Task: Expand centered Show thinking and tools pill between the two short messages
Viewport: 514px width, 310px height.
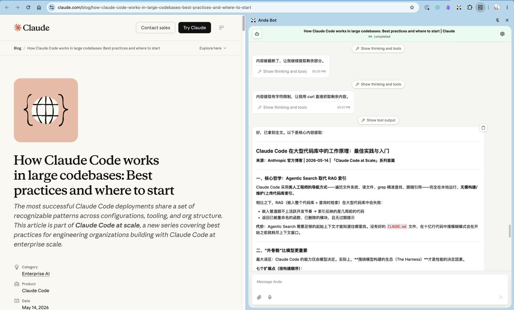Action: tap(378, 84)
